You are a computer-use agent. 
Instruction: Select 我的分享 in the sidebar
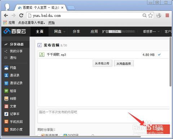(16, 51)
